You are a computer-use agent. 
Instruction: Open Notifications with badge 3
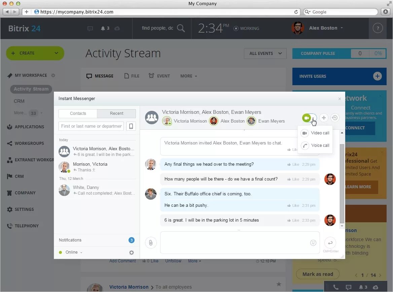97,240
